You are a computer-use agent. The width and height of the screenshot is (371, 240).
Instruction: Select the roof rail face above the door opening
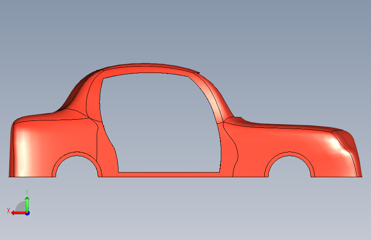147,70
